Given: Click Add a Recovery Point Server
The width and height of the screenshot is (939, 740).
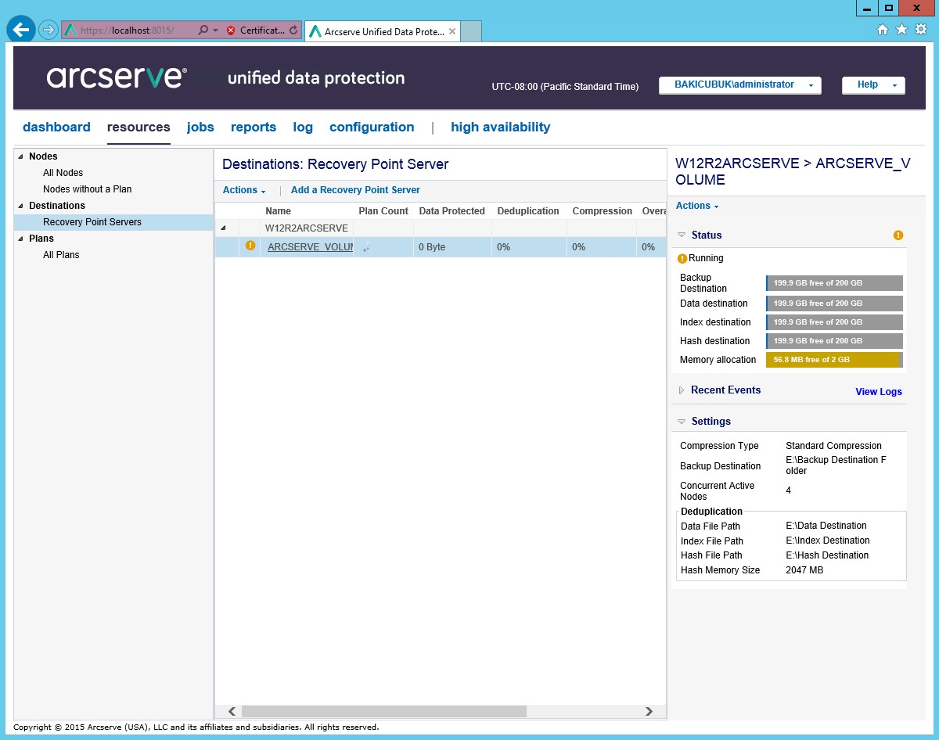Looking at the screenshot, I should 355,190.
